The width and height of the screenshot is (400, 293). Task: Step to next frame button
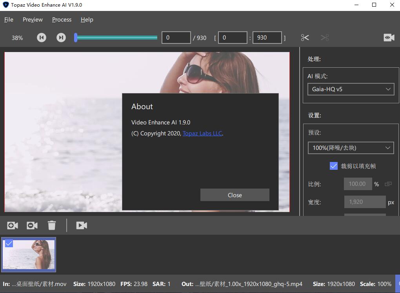(61, 38)
